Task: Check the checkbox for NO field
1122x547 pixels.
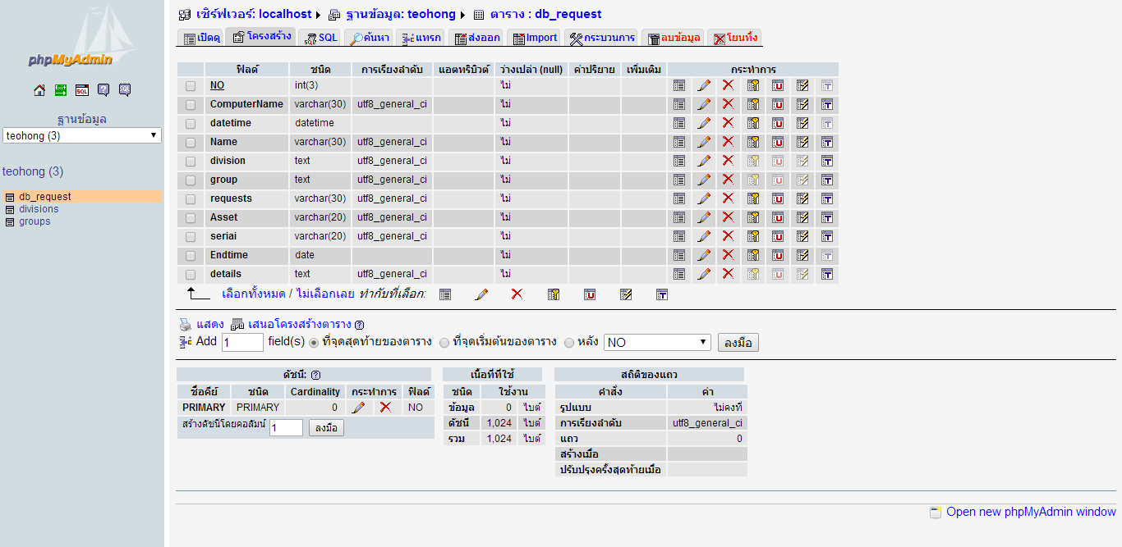Action: (191, 85)
